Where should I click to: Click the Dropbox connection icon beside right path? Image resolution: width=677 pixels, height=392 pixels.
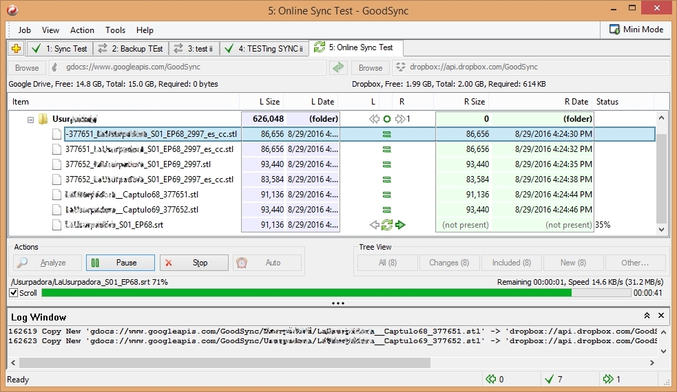pos(401,67)
